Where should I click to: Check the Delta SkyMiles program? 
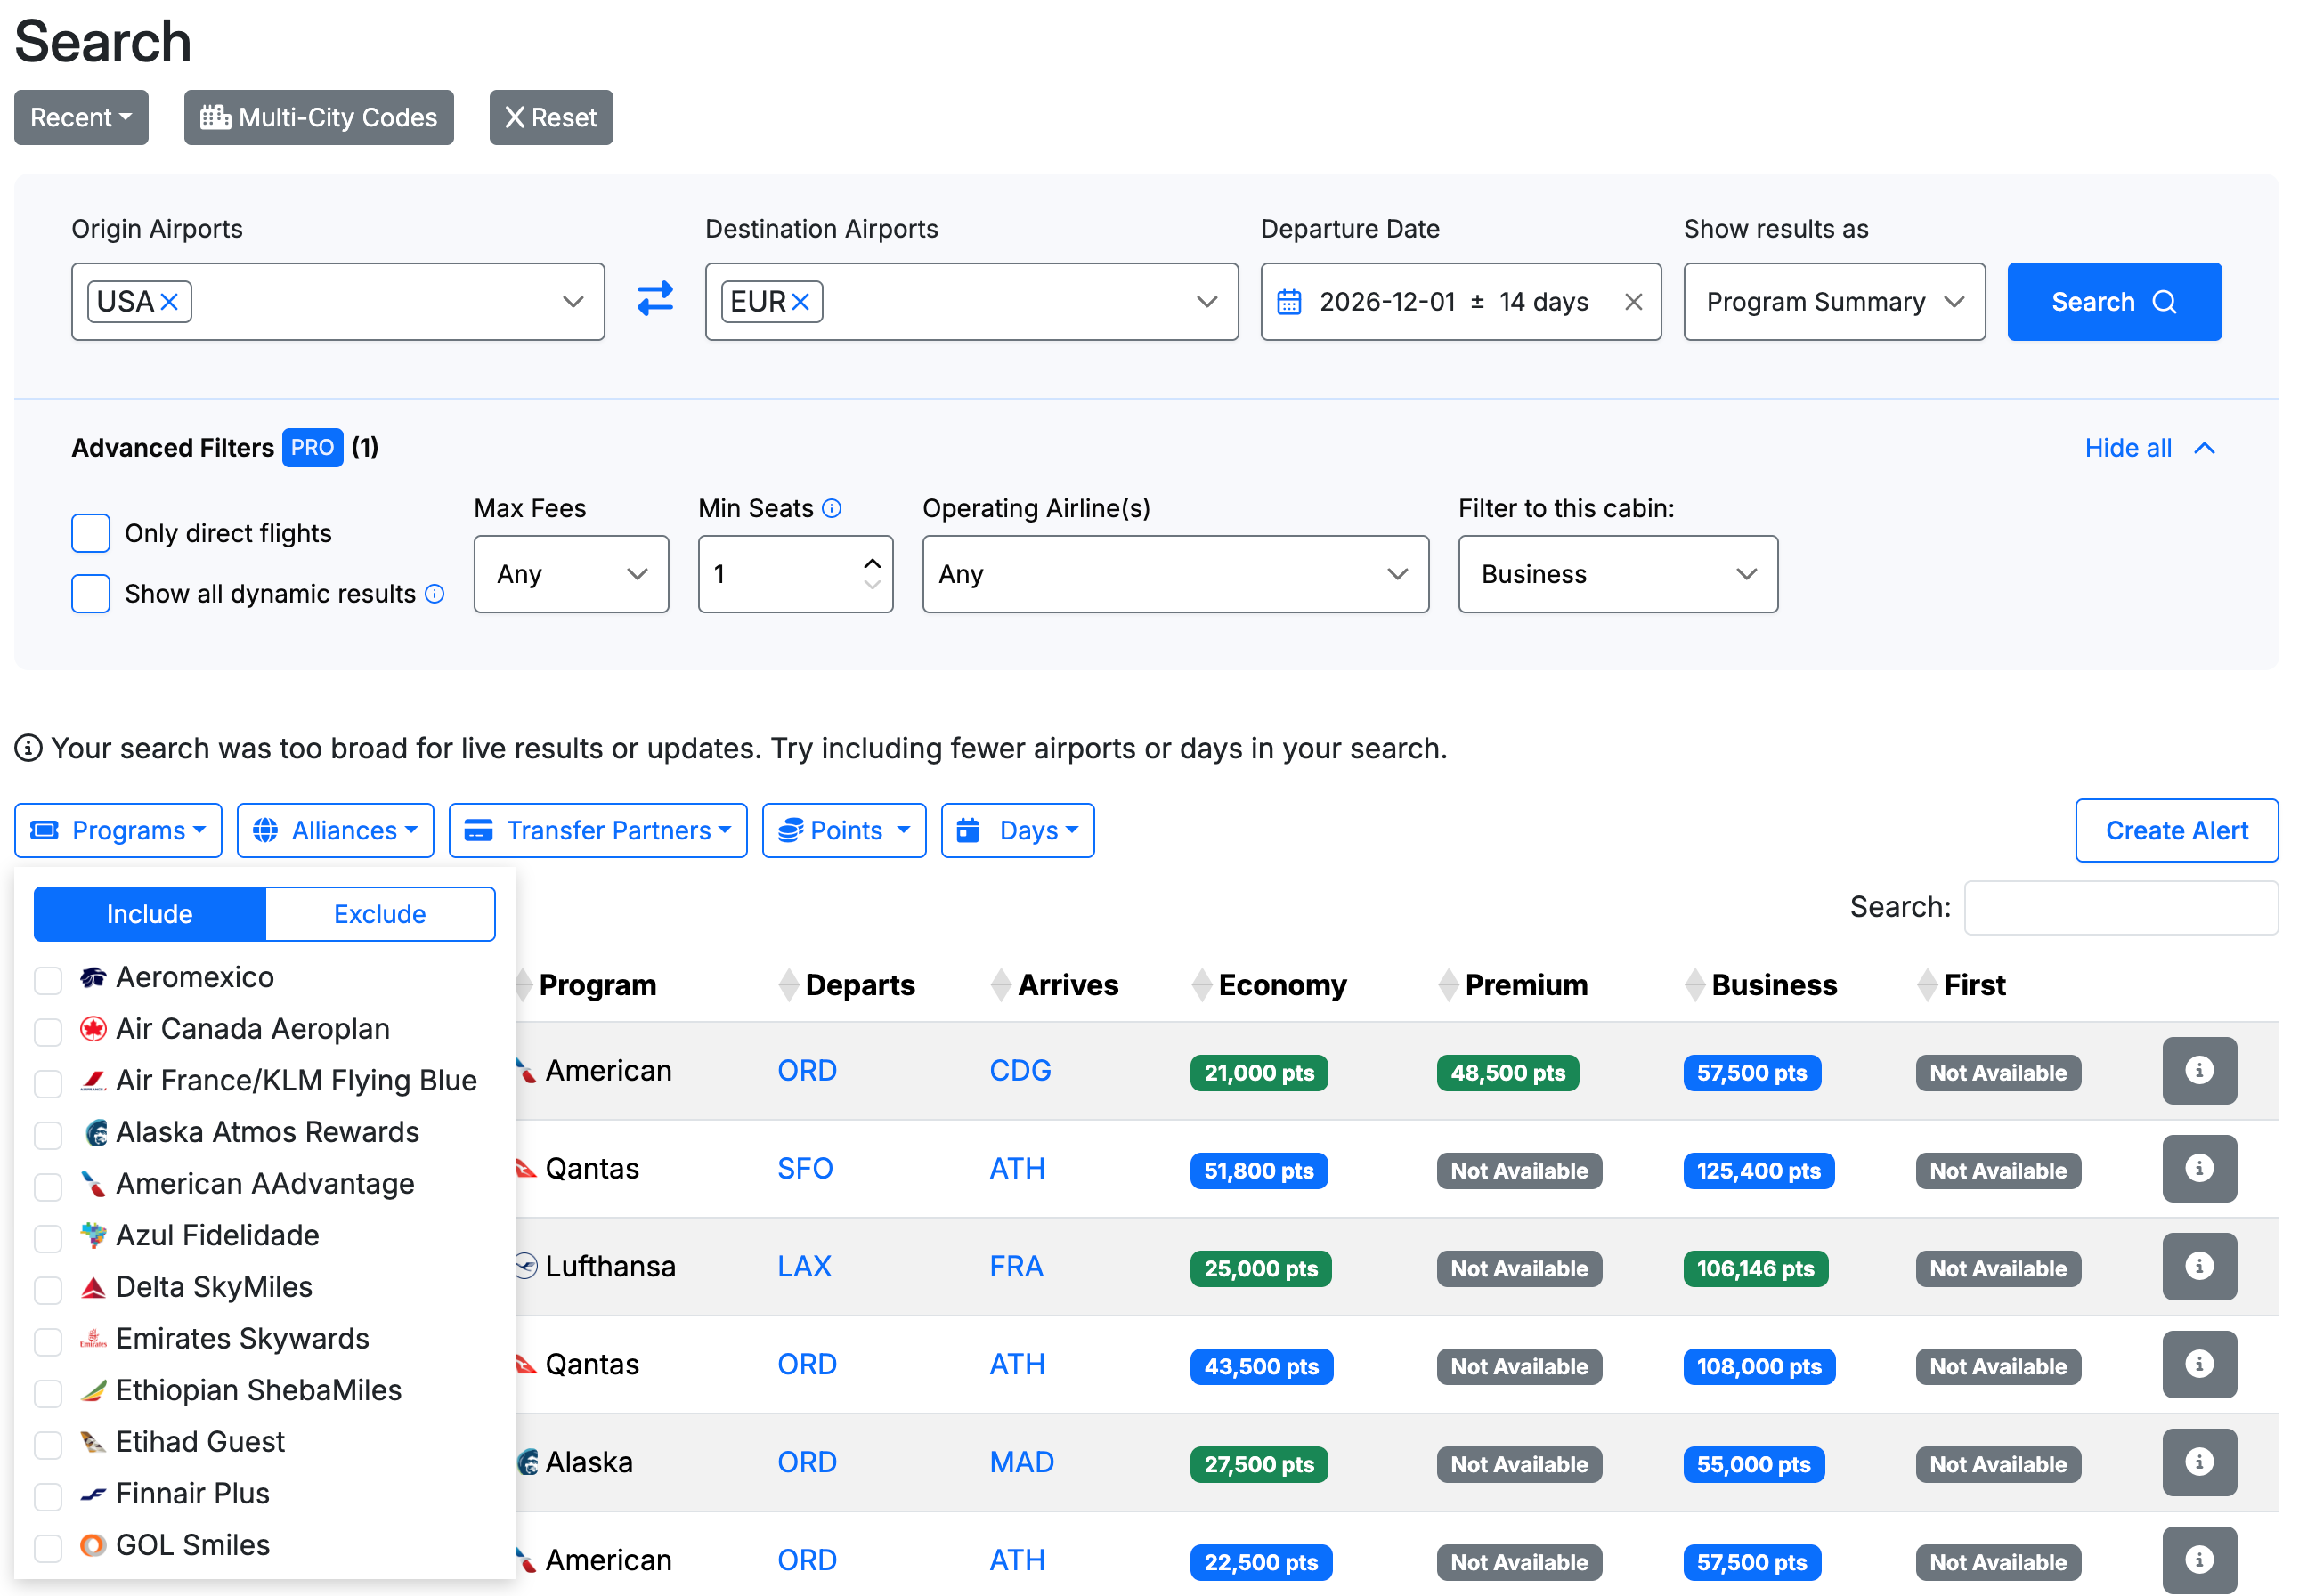[x=48, y=1290]
